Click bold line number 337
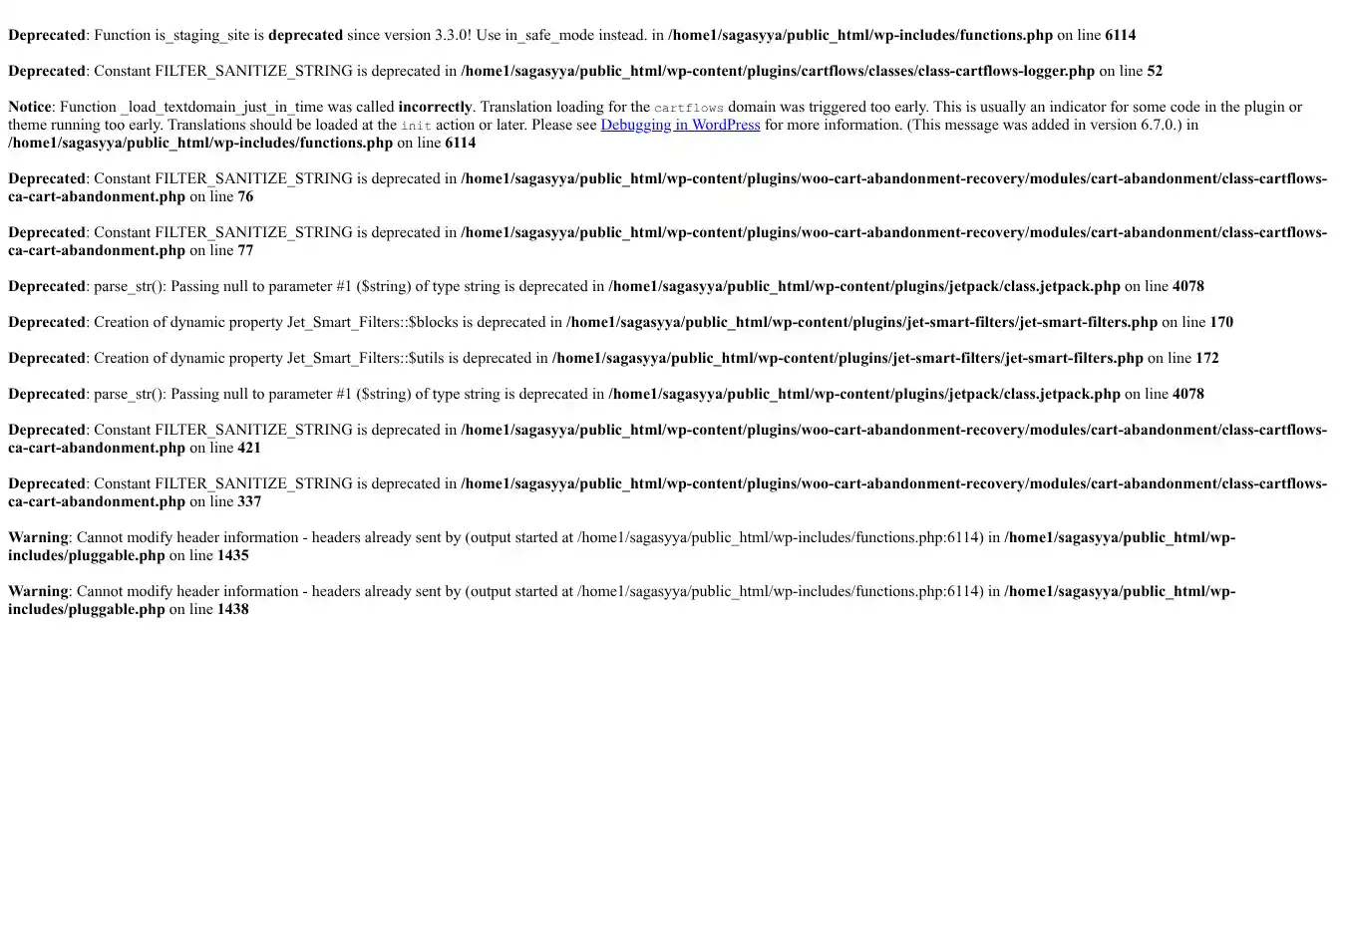This screenshot has height=937, width=1346. coord(249,501)
